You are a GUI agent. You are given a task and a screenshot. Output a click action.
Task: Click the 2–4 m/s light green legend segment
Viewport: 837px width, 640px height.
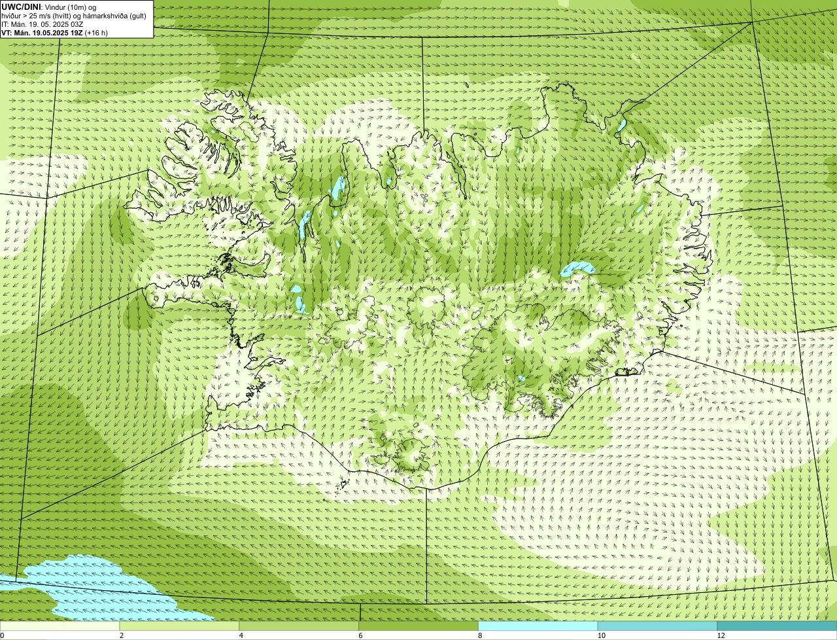click(x=180, y=626)
